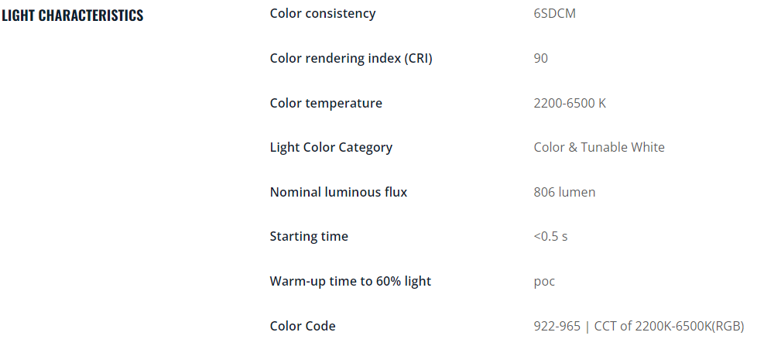Select the Color rendering index (CRI) label
The width and height of the screenshot is (781, 346).
[351, 58]
